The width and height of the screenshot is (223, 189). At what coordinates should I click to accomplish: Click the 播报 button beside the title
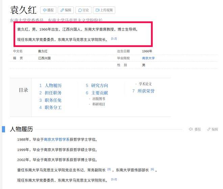coord(48,10)
